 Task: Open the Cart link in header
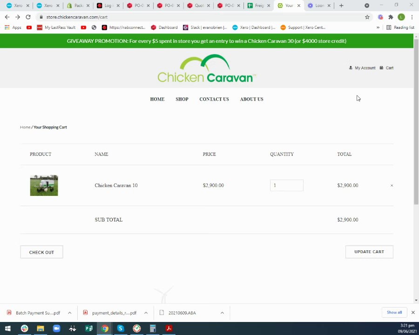coord(387,68)
